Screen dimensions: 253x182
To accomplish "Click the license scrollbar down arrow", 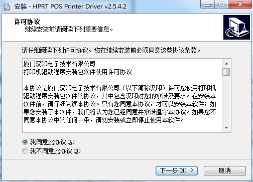I will 226,128.
